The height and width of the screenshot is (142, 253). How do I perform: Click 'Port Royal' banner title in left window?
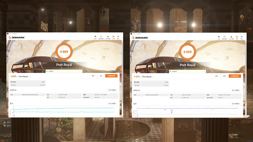[x=64, y=65]
